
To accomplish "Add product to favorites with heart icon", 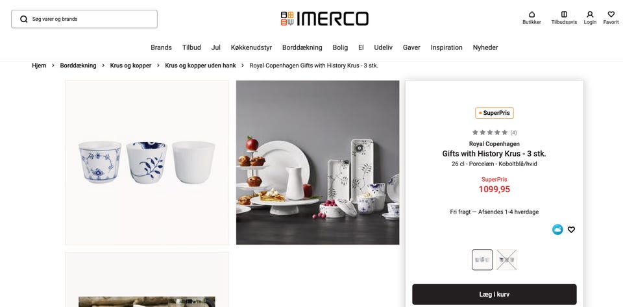I will coord(571,230).
